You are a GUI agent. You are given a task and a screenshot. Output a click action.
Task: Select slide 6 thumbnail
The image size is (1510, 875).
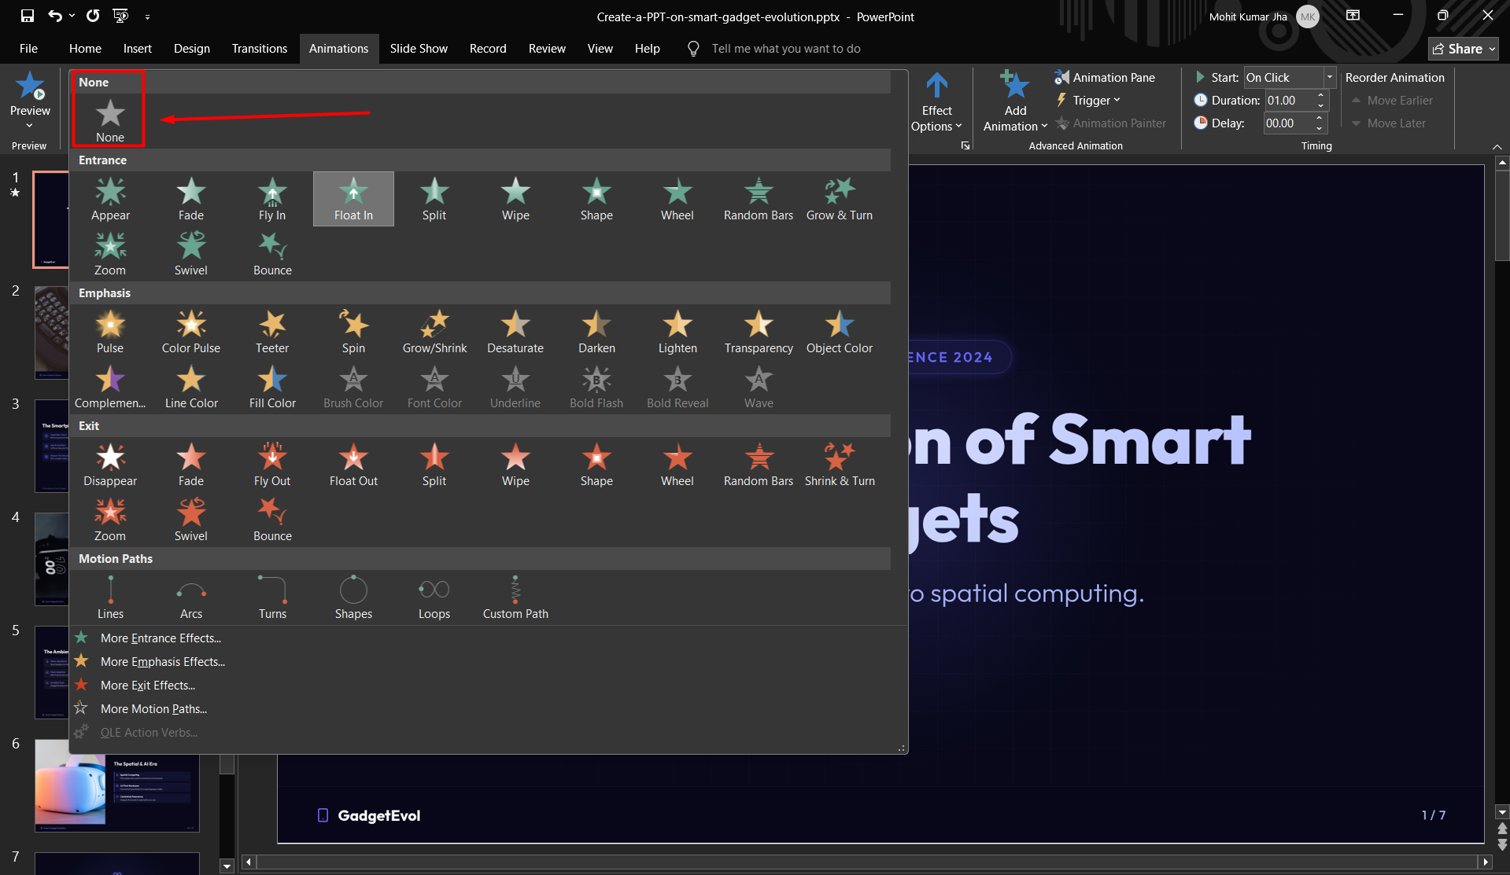(x=117, y=786)
